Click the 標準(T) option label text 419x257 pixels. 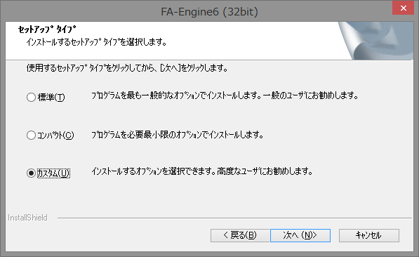pyautogui.click(x=51, y=97)
